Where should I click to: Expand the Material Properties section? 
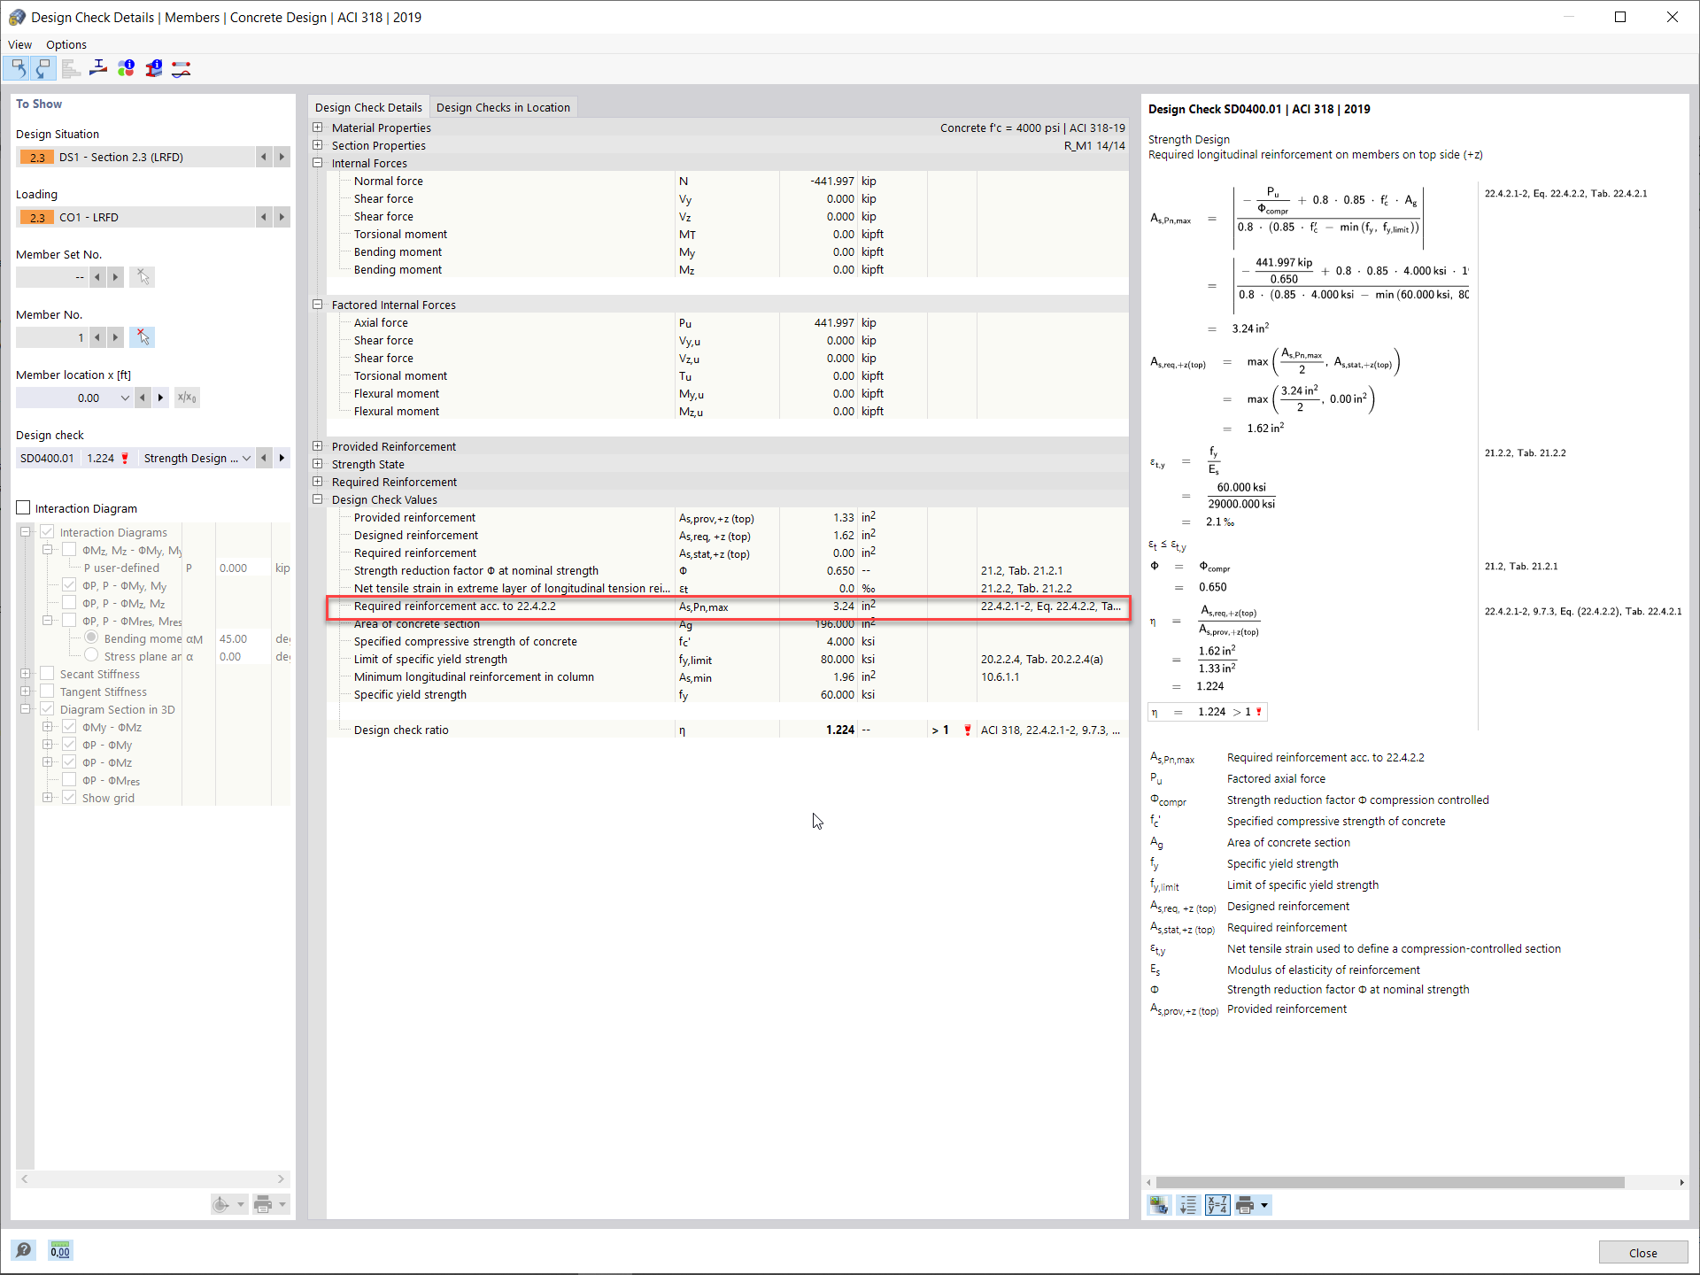318,127
